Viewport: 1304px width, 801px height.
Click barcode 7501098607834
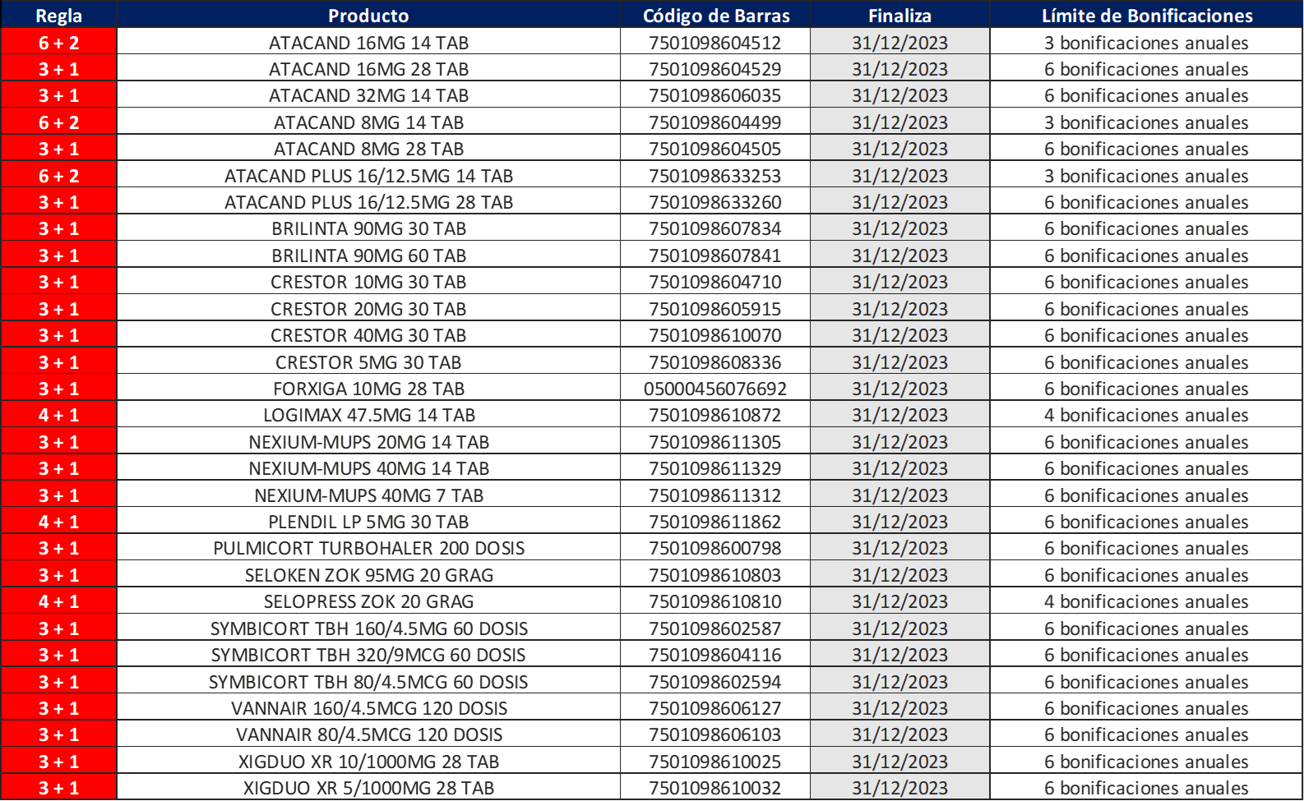(715, 228)
